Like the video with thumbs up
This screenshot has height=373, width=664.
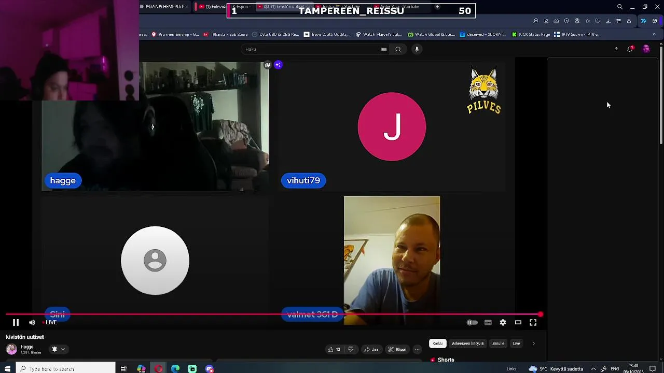click(334, 349)
